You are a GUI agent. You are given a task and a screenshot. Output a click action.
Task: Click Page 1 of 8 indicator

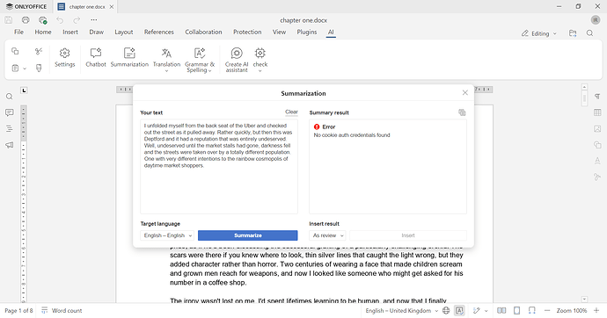click(18, 310)
